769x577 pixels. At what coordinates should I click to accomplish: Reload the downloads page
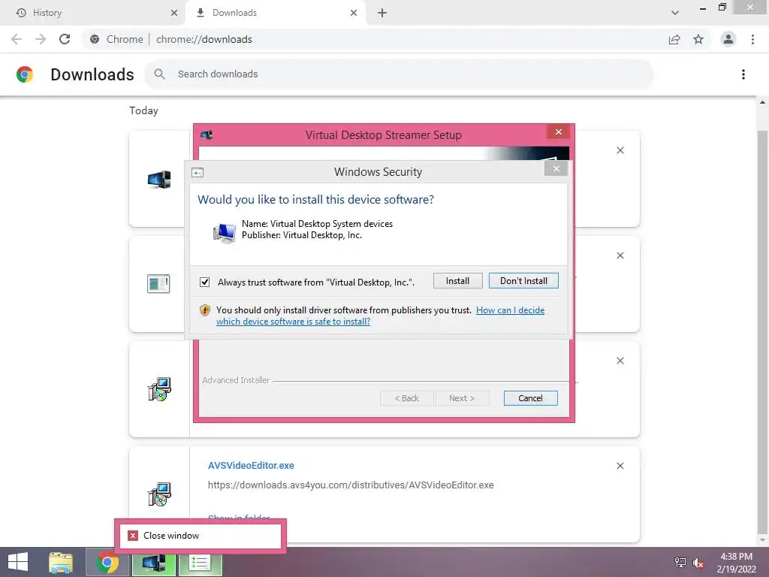pos(65,39)
